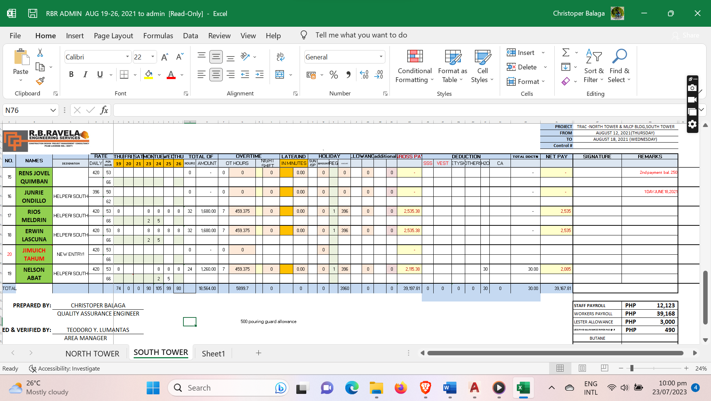This screenshot has height=401, width=711.
Task: Open the File menu
Action: pos(15,35)
